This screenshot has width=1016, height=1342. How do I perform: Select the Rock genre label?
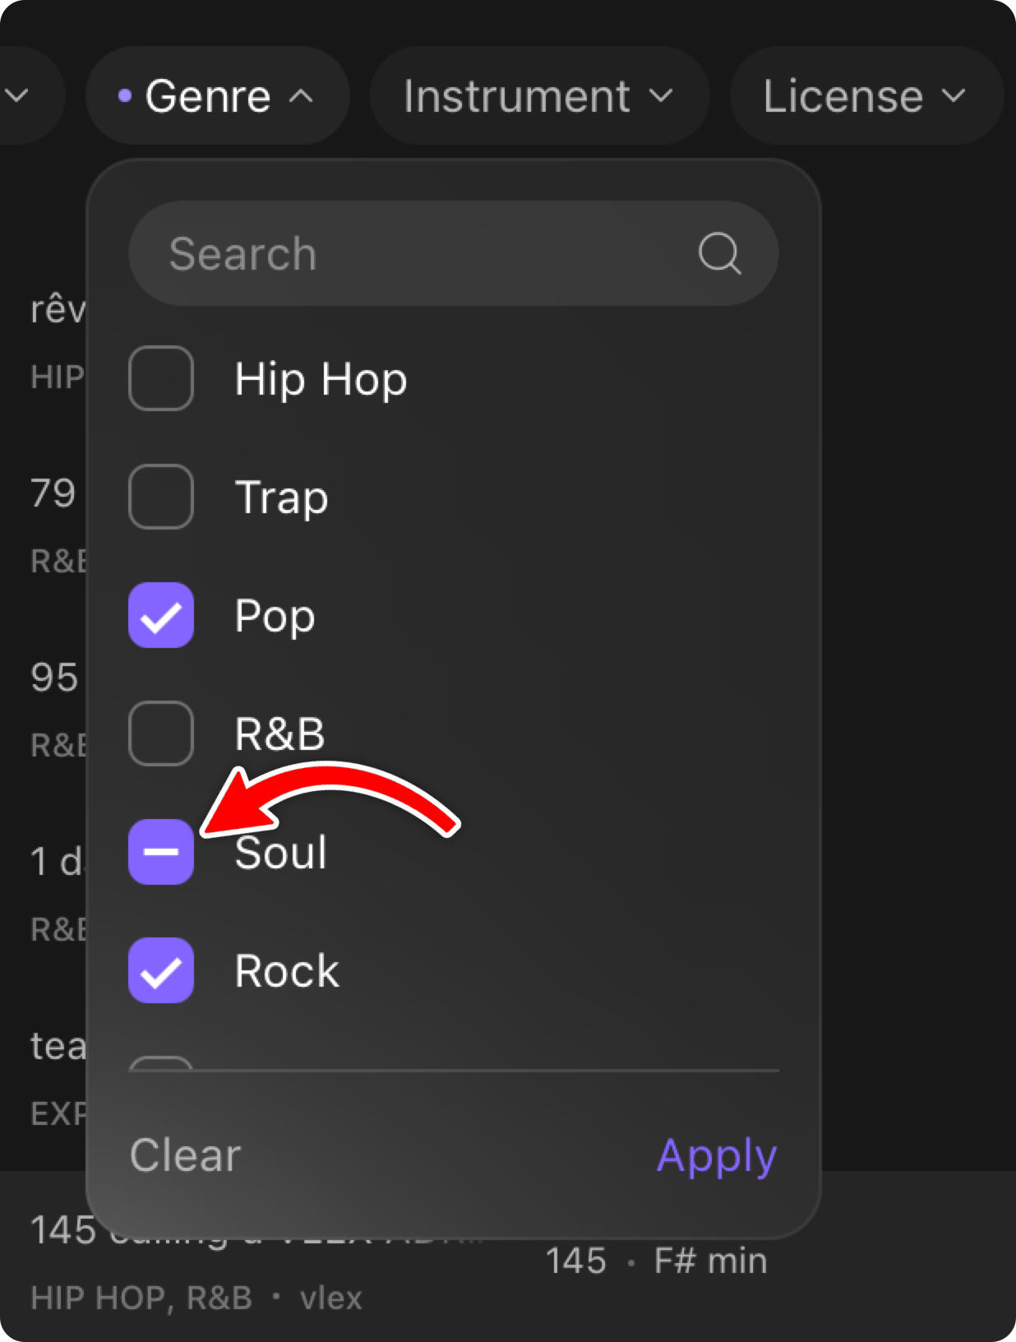(x=287, y=971)
